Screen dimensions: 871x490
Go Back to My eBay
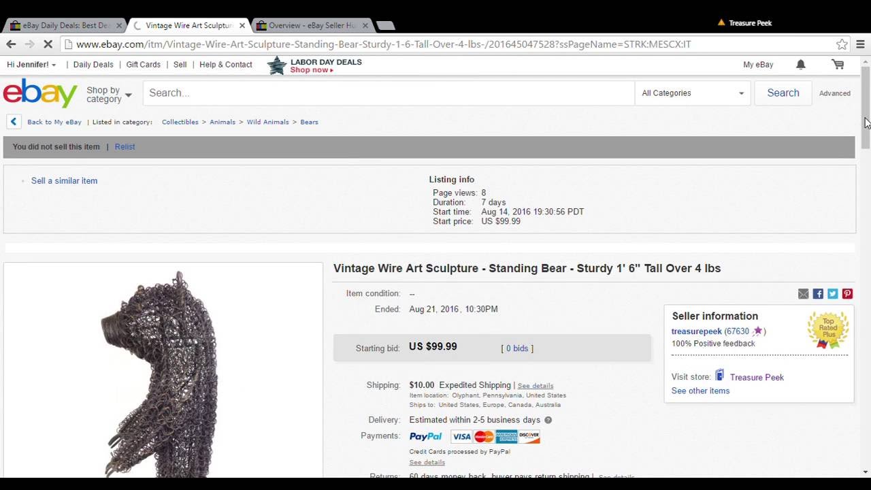pos(54,122)
